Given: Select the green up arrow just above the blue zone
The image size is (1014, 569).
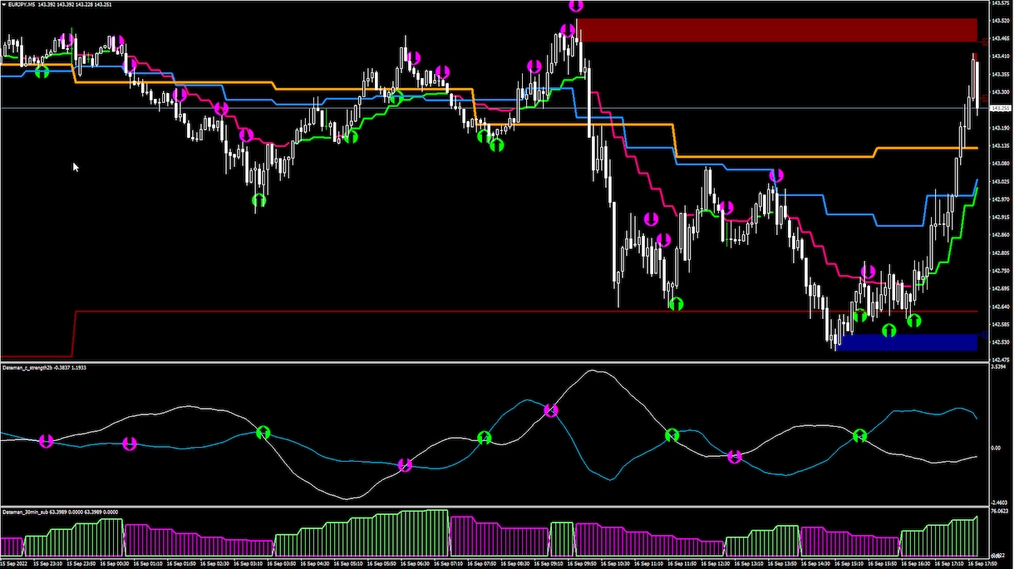Looking at the screenshot, I should coord(888,331).
